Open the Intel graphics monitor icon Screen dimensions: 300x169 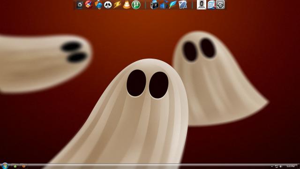pos(211,5)
